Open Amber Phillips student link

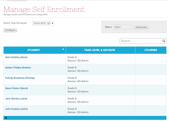click(18, 68)
